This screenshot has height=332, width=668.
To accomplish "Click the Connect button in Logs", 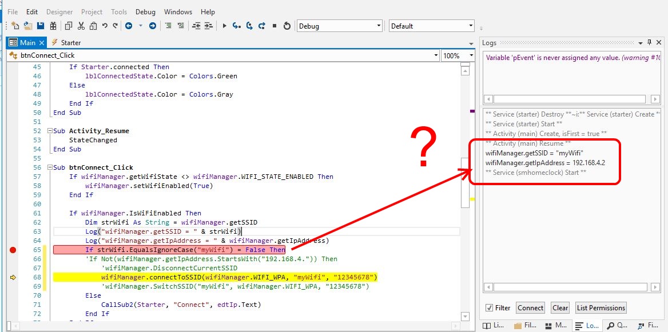I will [530, 308].
